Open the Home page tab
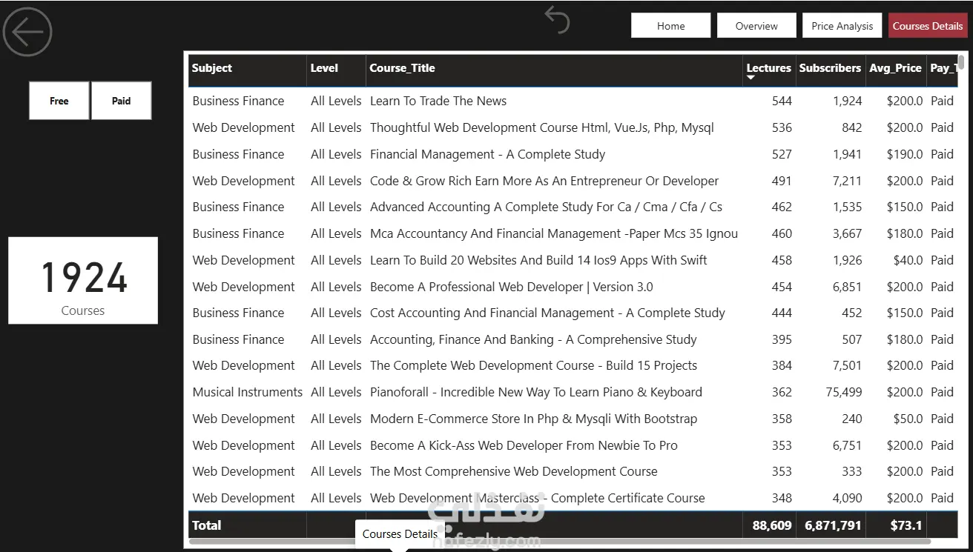 670,25
